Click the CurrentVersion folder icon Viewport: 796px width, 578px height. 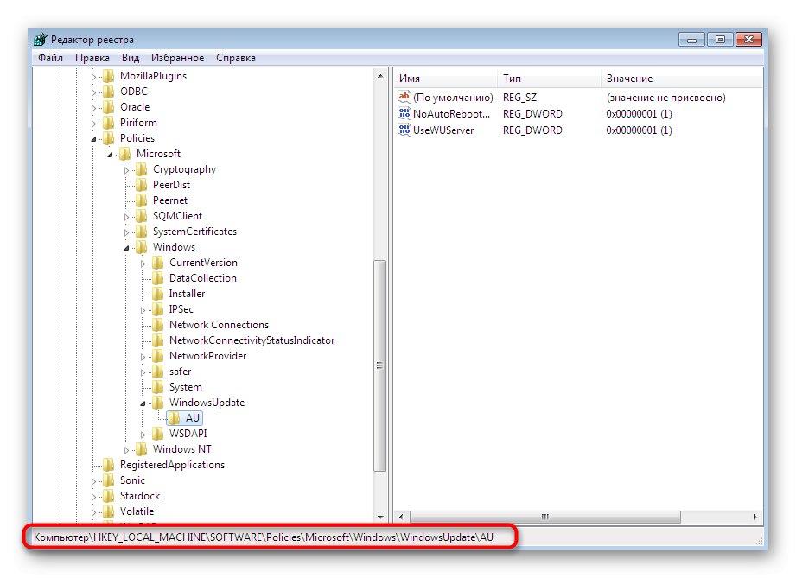point(158,263)
